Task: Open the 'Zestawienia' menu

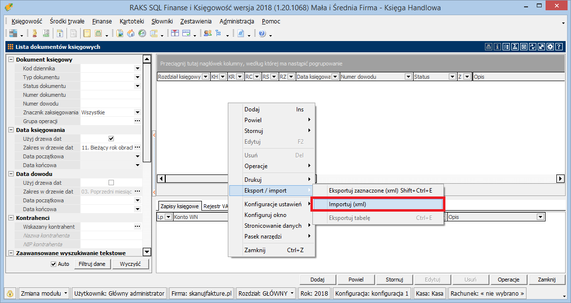Action: tap(196, 22)
